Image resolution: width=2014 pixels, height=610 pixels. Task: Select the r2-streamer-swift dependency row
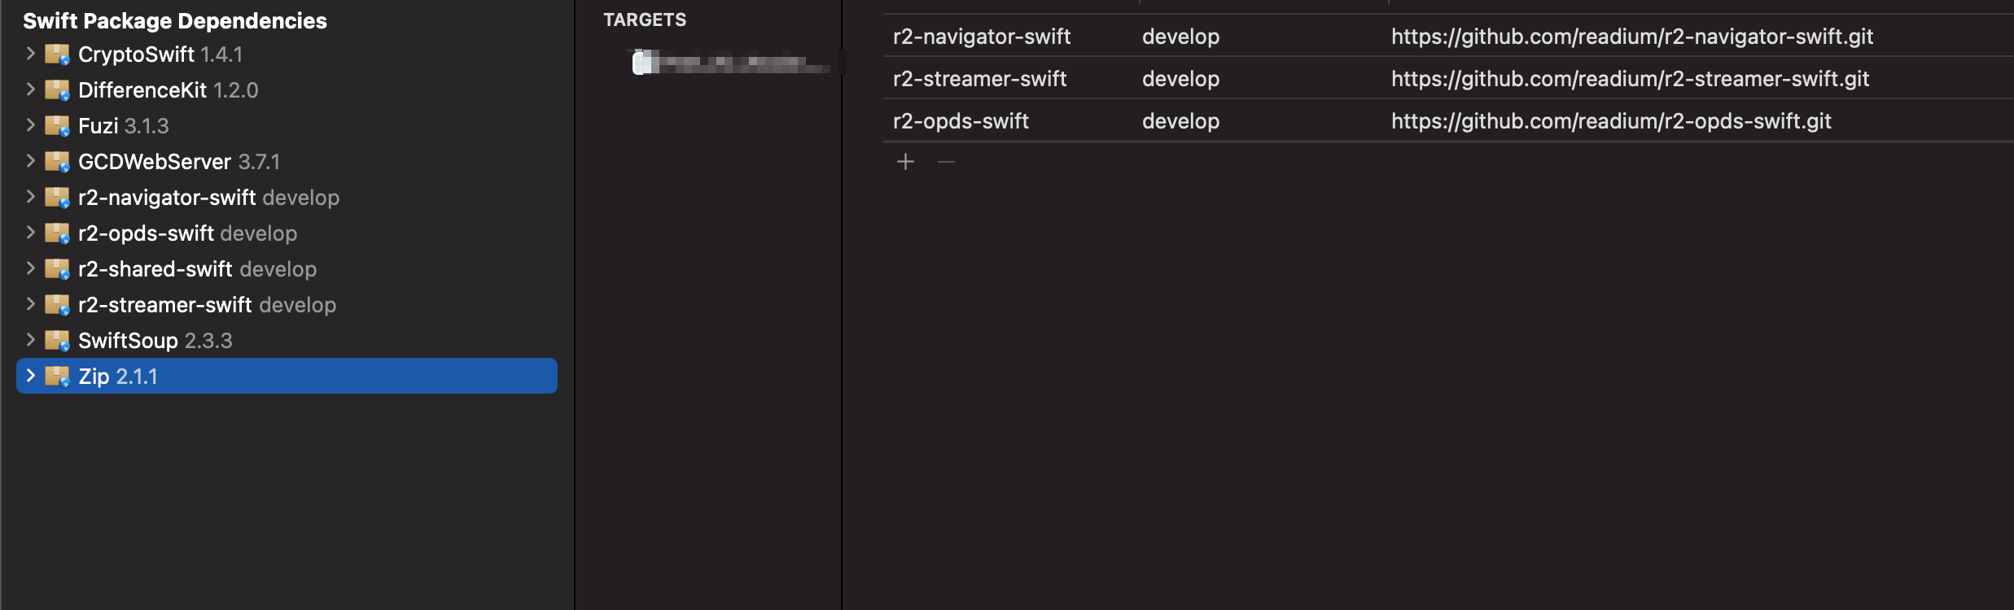pyautogui.click(x=981, y=78)
